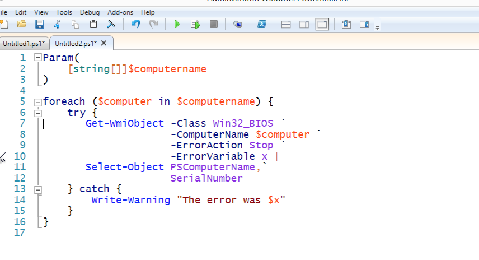This screenshot has height=260, width=479.
Task: Collapse the catch block on line 13
Action: [37, 189]
